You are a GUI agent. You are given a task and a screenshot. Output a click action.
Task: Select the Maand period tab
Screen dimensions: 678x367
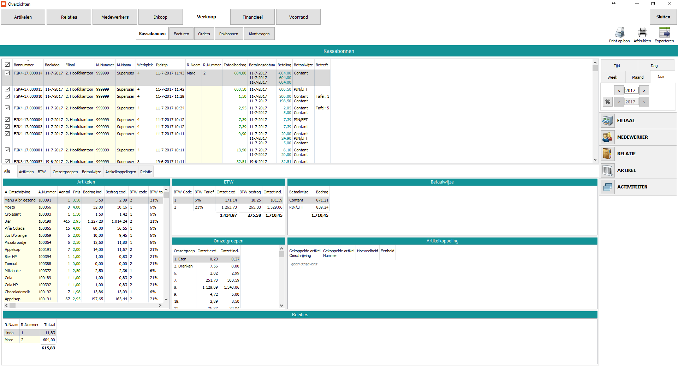click(x=638, y=77)
